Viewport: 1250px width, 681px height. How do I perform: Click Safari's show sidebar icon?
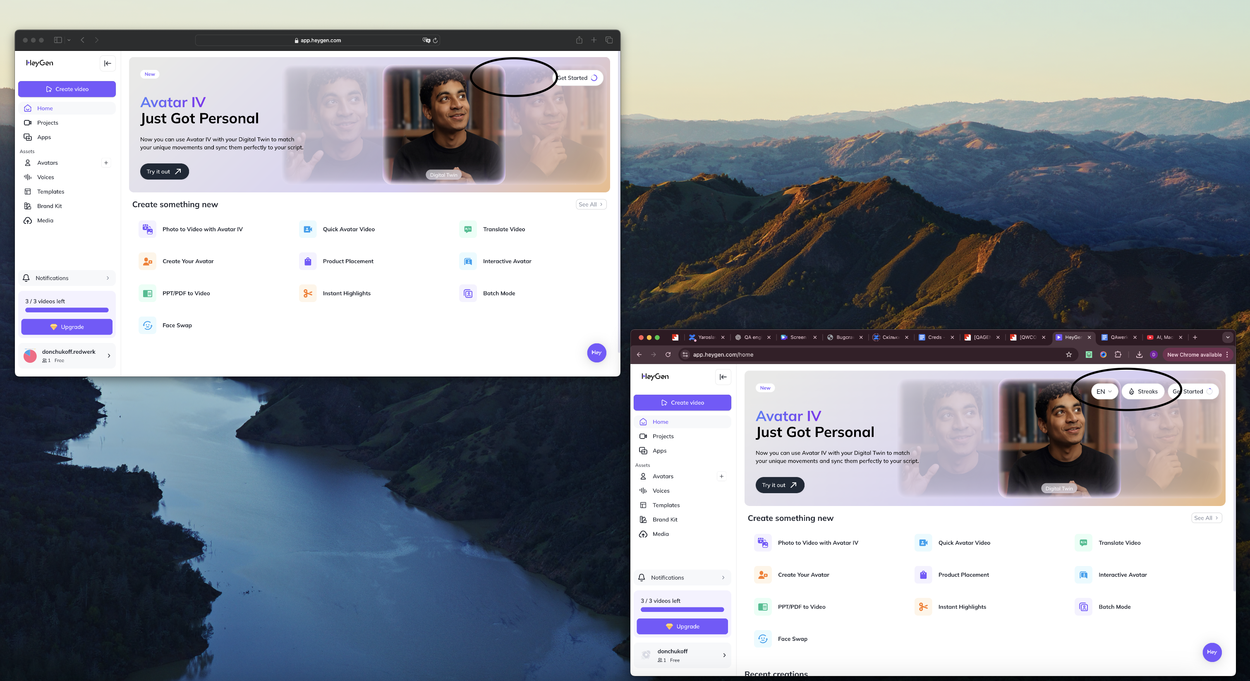click(58, 40)
